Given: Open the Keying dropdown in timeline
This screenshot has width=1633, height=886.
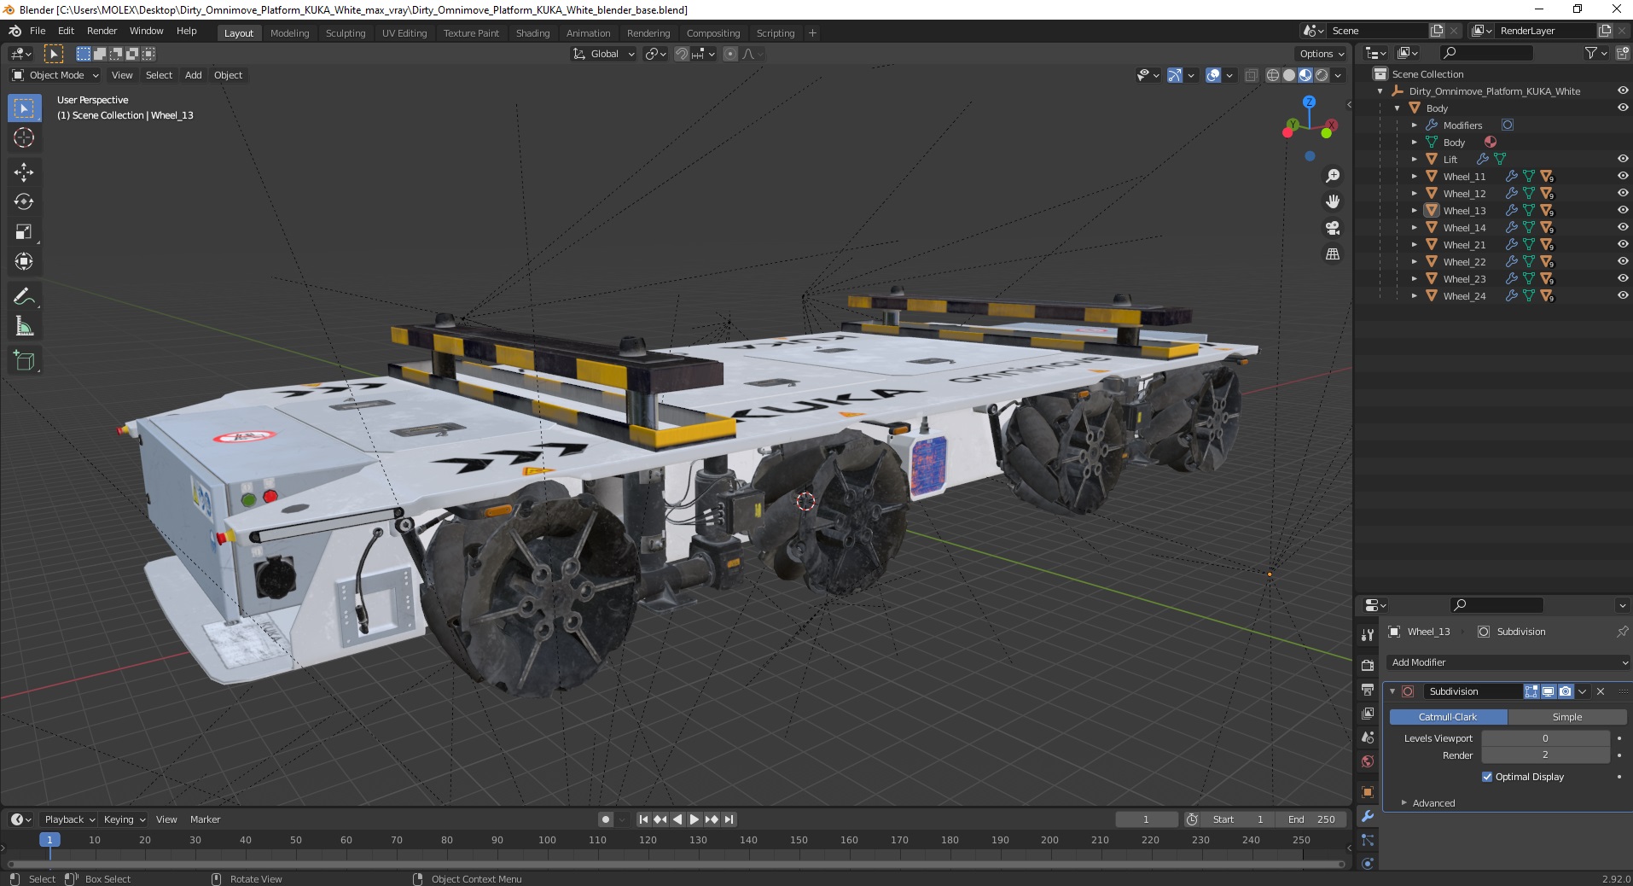Looking at the screenshot, I should point(125,819).
